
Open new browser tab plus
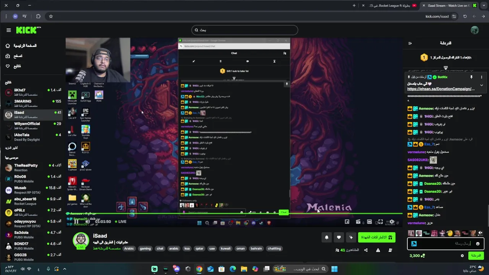(354, 5)
